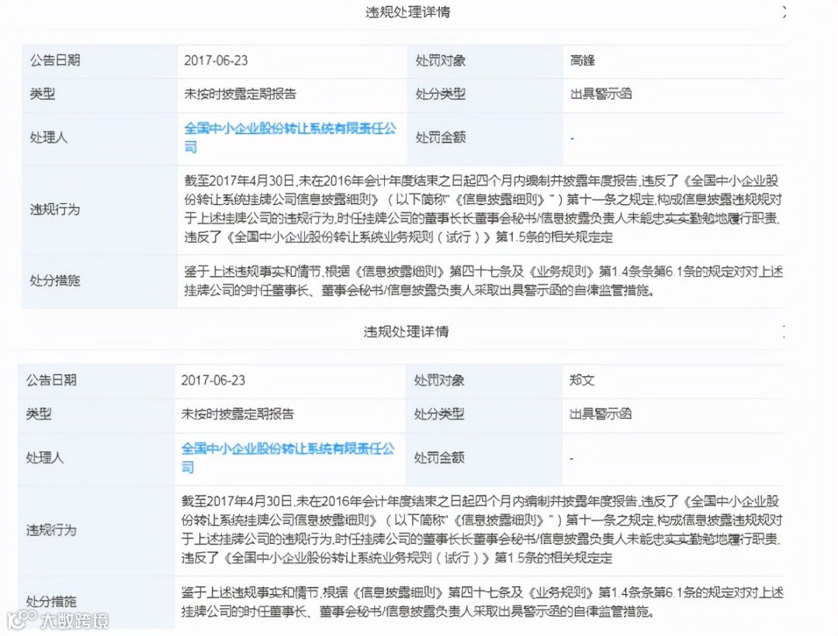The image size is (838, 636).
Task: Click the 类型 label in 高峰's table
Action: [42, 94]
